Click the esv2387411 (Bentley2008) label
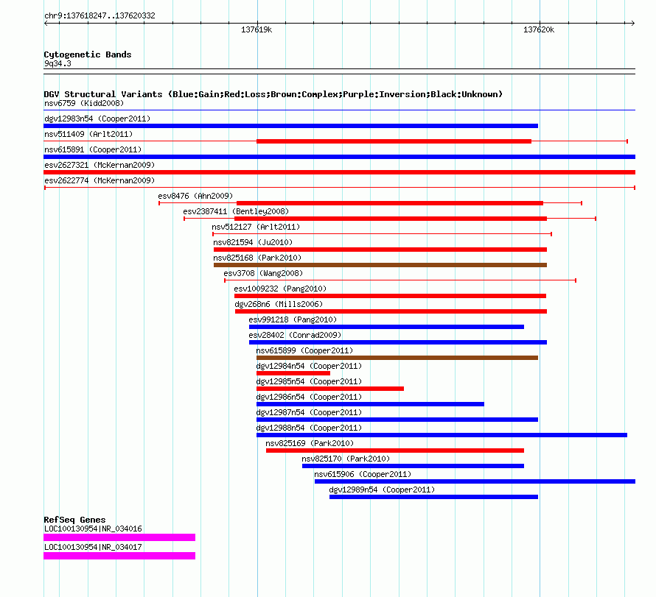The height and width of the screenshot is (597, 656). click(236, 211)
